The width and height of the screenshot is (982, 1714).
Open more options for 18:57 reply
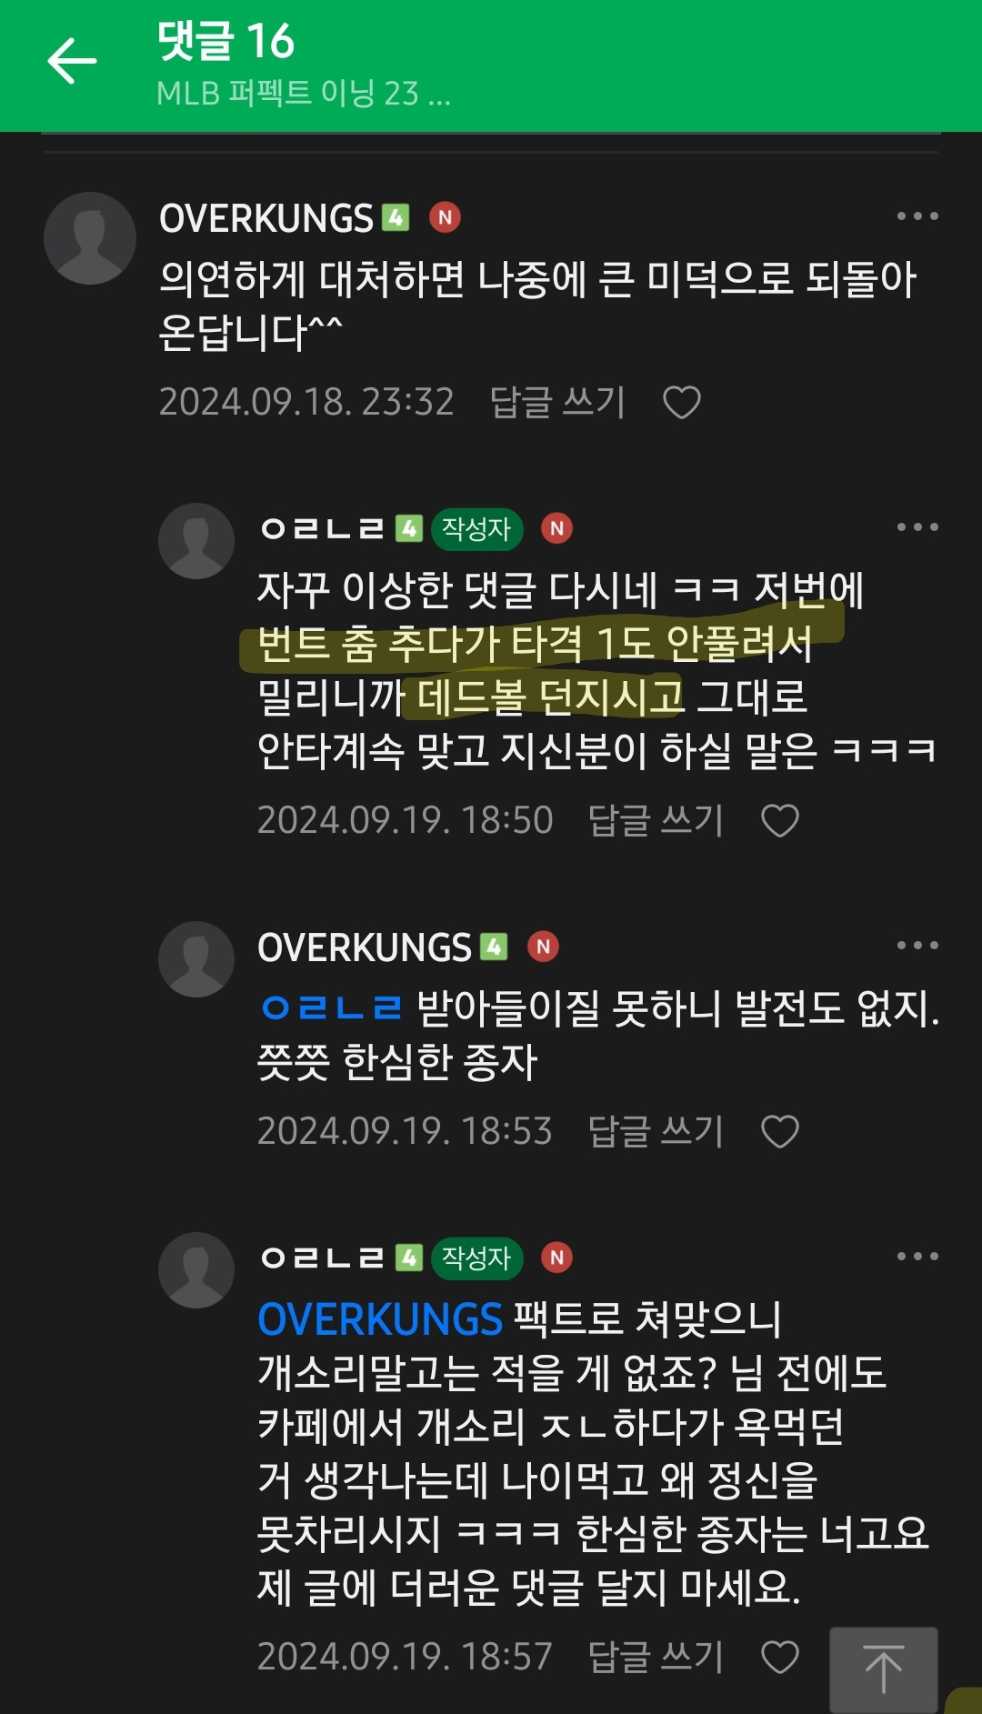917,1257
